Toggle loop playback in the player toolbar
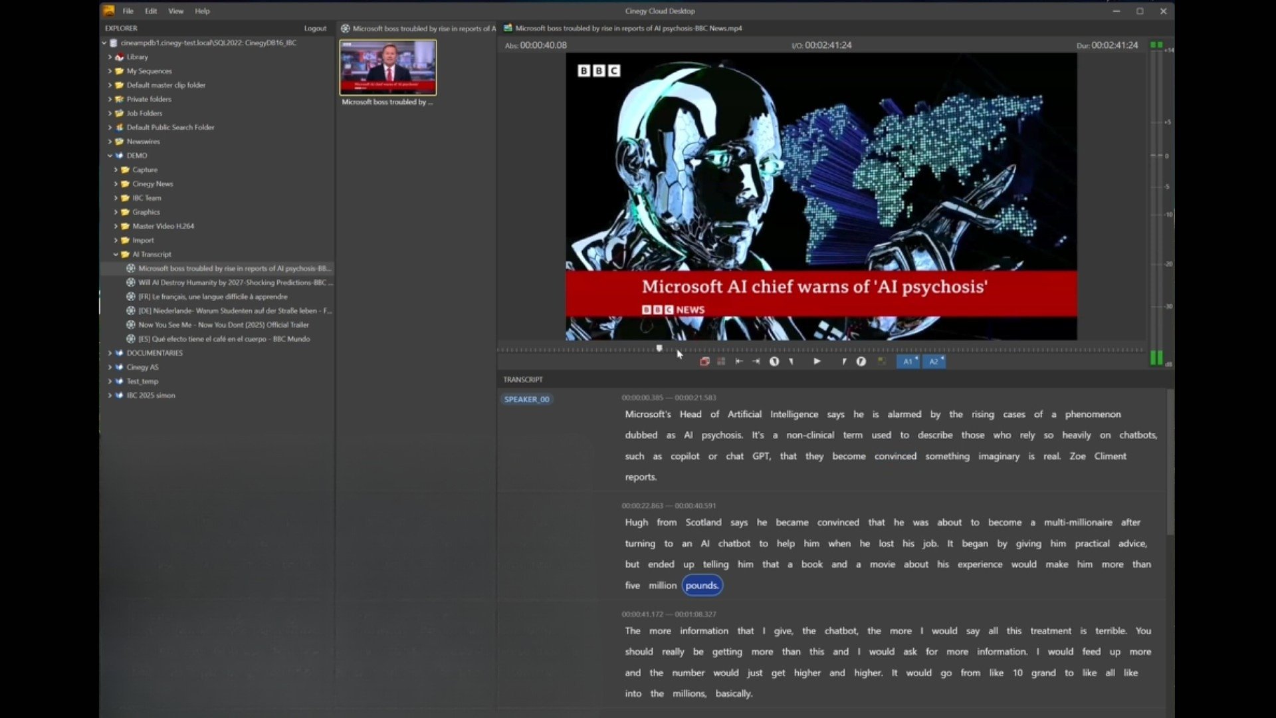Viewport: 1276px width, 718px height. (705, 362)
